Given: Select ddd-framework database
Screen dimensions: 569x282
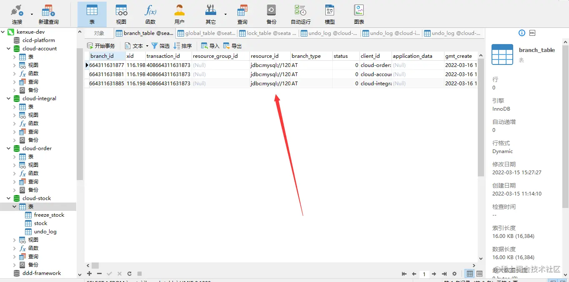Looking at the screenshot, I should click(x=42, y=273).
